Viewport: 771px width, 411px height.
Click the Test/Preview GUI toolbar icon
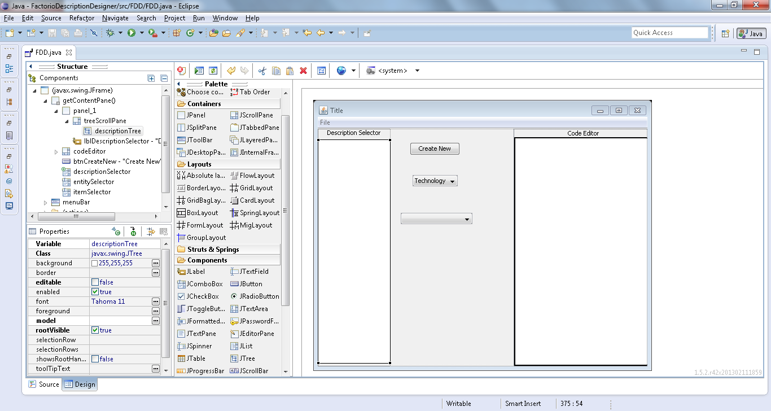pyautogui.click(x=199, y=71)
